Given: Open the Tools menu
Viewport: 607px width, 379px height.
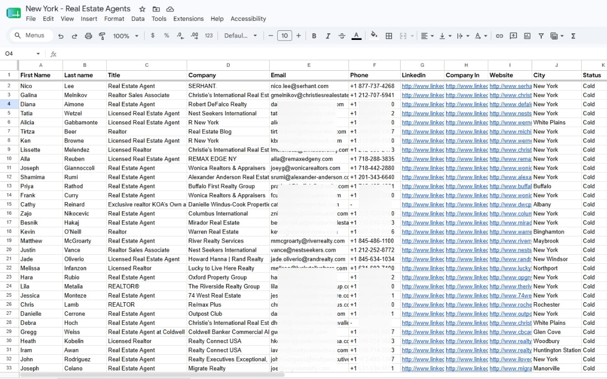Looking at the screenshot, I should tap(159, 19).
